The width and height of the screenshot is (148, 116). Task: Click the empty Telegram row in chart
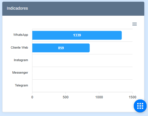[x=82, y=86]
